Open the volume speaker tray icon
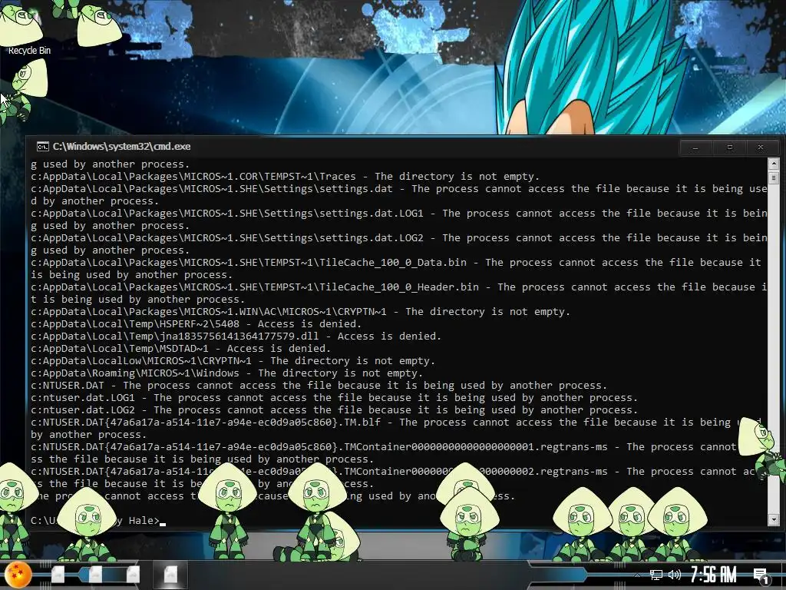Screen dimensions: 786x590 [x=675, y=575]
